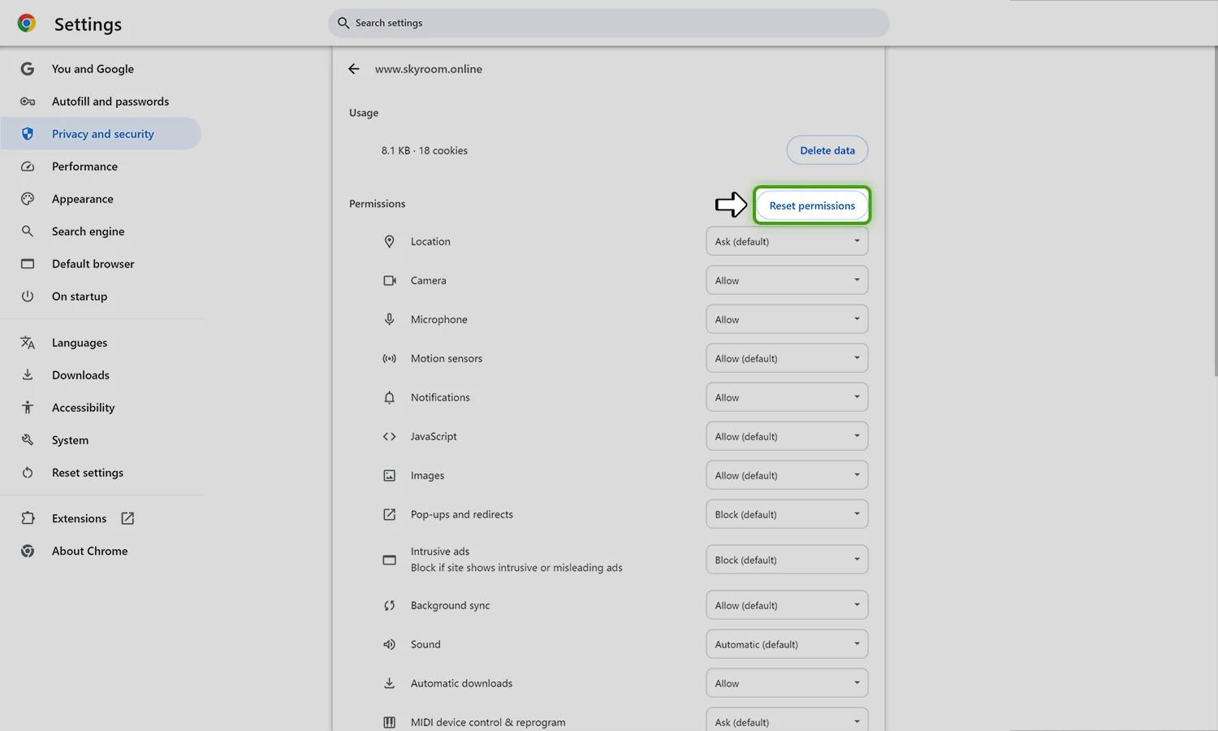Viewport: 1218px width, 731px height.
Task: Select Reset settings in sidebar
Action: pyautogui.click(x=88, y=473)
